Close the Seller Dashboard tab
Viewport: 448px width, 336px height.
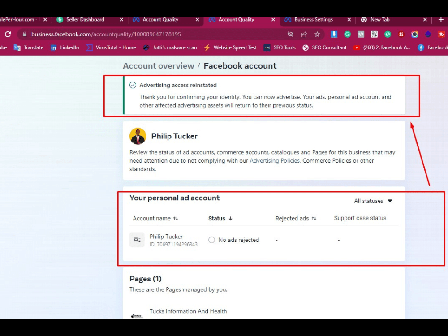(121, 19)
